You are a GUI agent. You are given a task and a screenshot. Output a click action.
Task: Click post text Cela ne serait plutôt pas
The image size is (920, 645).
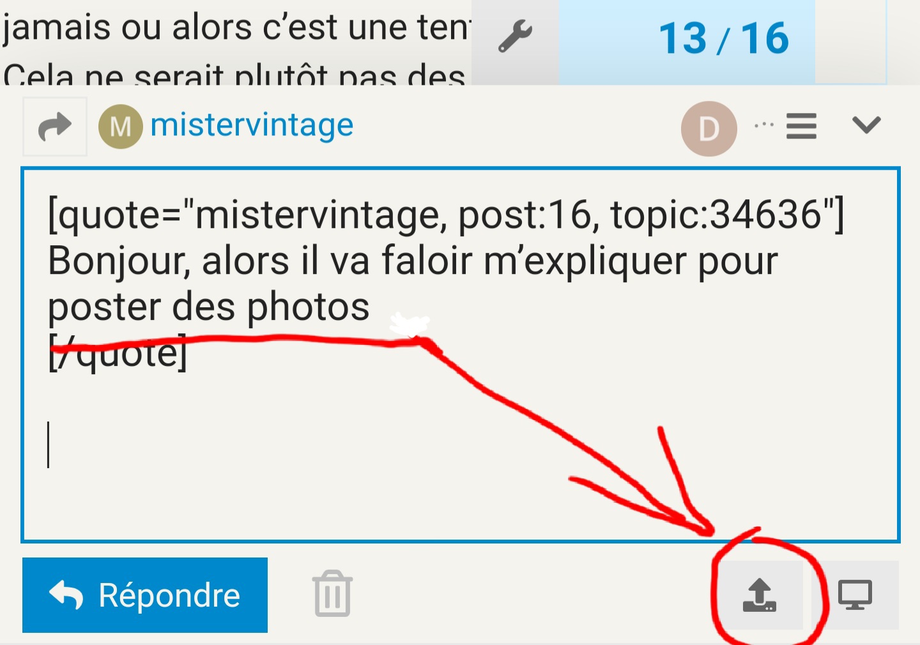[x=234, y=75]
